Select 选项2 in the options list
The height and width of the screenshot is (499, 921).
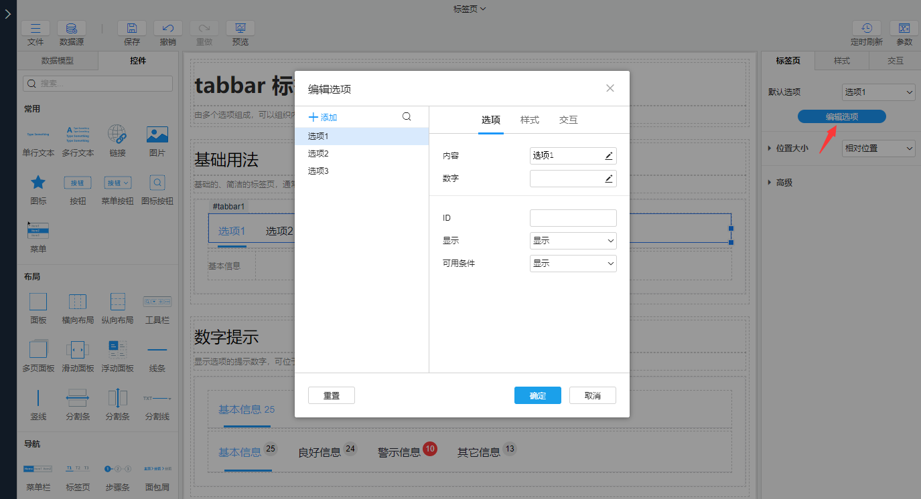click(318, 154)
